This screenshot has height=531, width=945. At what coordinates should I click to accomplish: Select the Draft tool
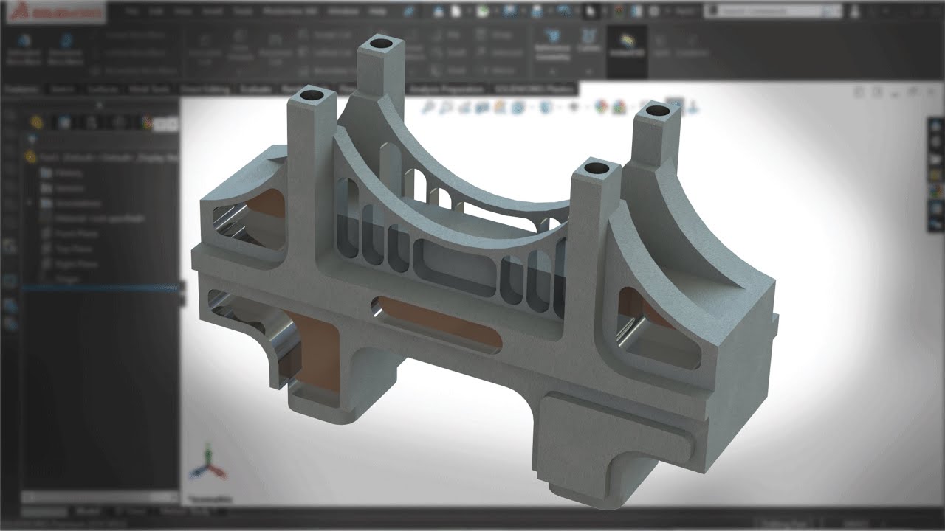coord(450,52)
